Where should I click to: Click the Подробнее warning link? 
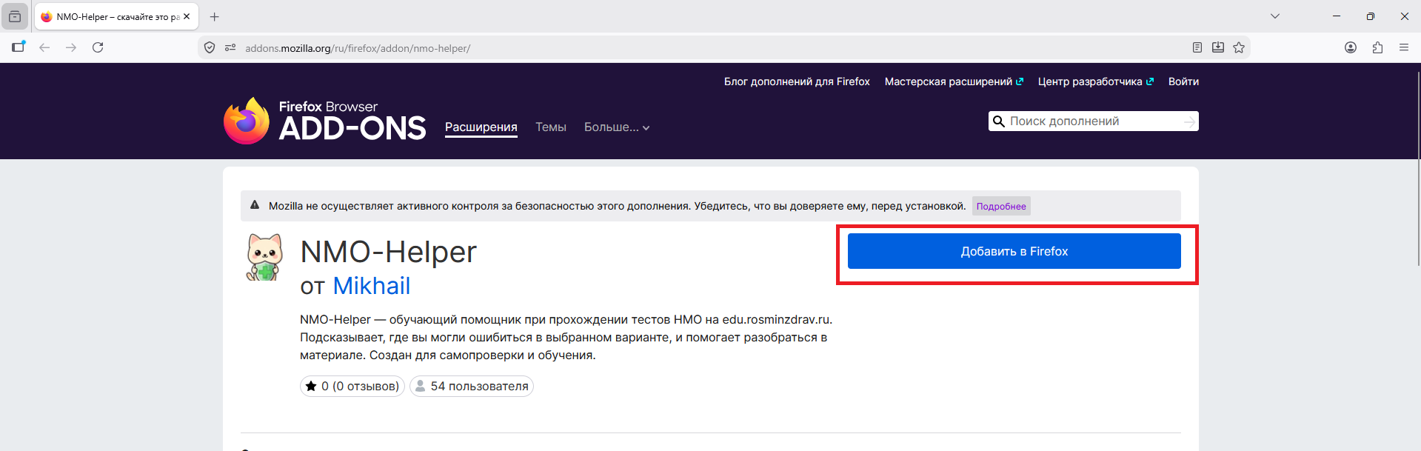1001,207
